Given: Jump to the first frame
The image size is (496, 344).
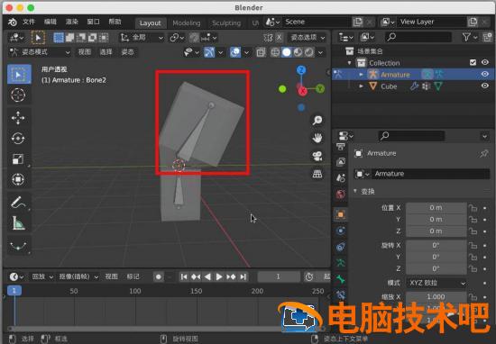Looking at the screenshot, I should (x=183, y=277).
